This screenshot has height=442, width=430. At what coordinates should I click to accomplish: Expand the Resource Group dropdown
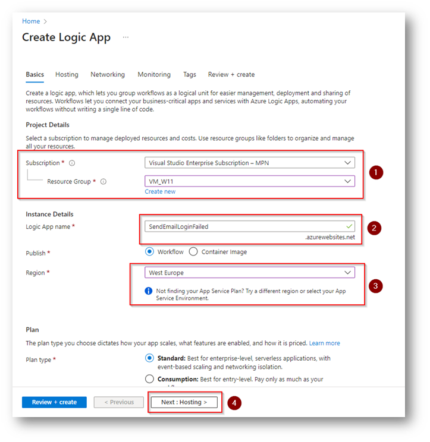[x=250, y=181]
